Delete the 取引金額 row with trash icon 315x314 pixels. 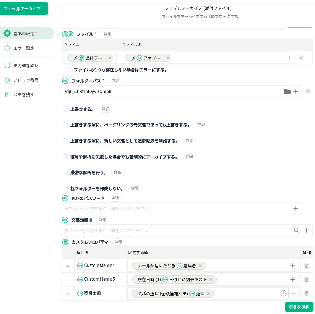pos(306,293)
